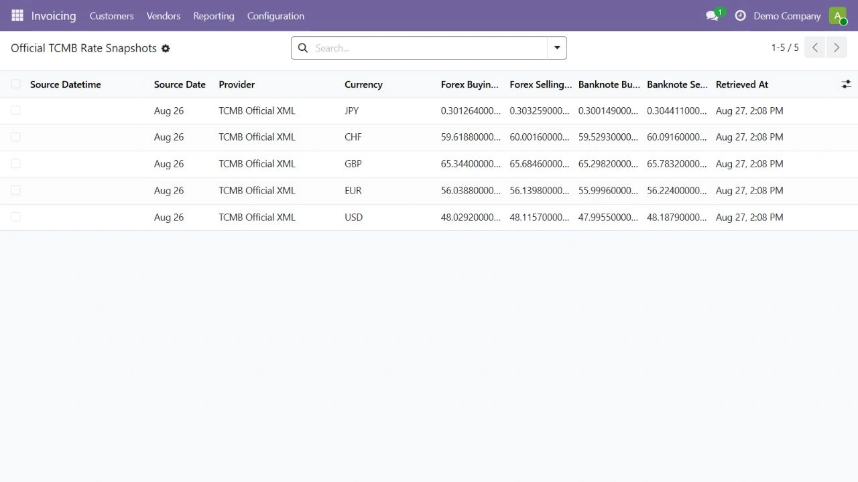Viewport: 858px width, 482px height.
Task: Open the JPY currency cell
Action: [x=352, y=110]
